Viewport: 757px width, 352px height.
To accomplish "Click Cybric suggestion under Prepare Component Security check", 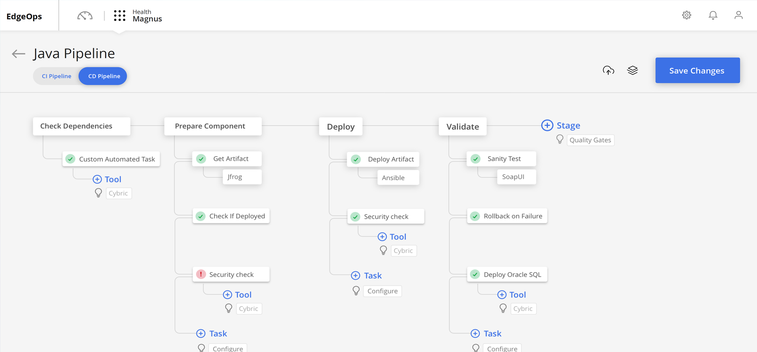I will tap(249, 309).
